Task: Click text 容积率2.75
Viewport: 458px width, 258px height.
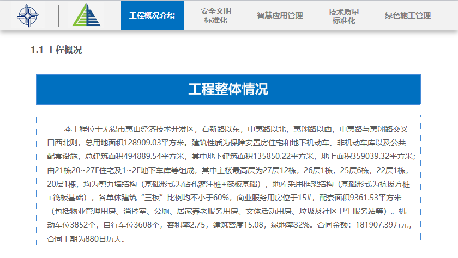Action: (186, 225)
